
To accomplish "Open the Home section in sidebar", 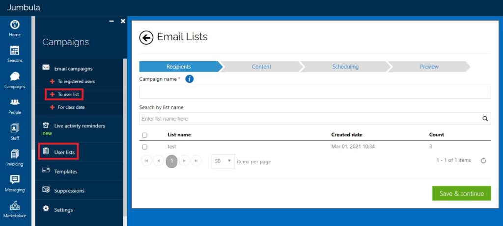I will point(15,28).
